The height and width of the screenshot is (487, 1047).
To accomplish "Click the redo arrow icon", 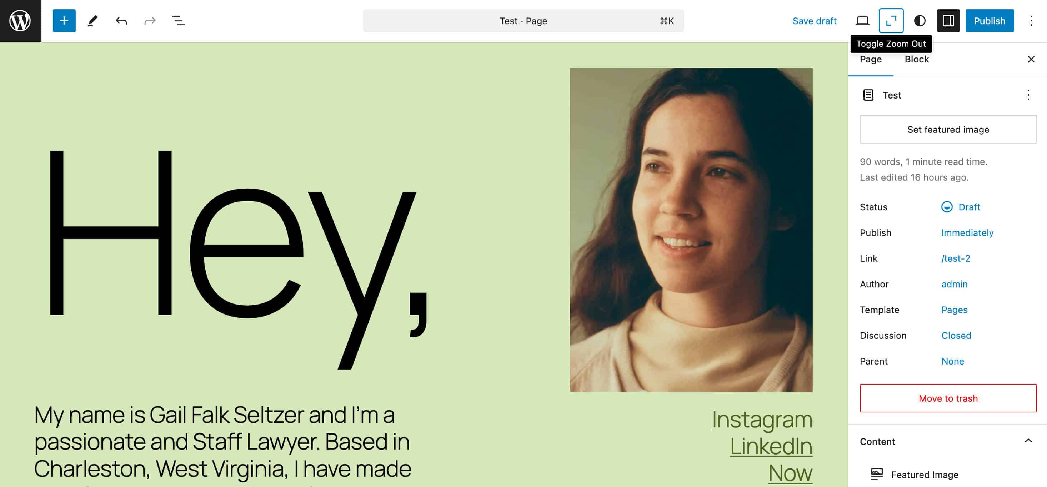I will pos(149,20).
